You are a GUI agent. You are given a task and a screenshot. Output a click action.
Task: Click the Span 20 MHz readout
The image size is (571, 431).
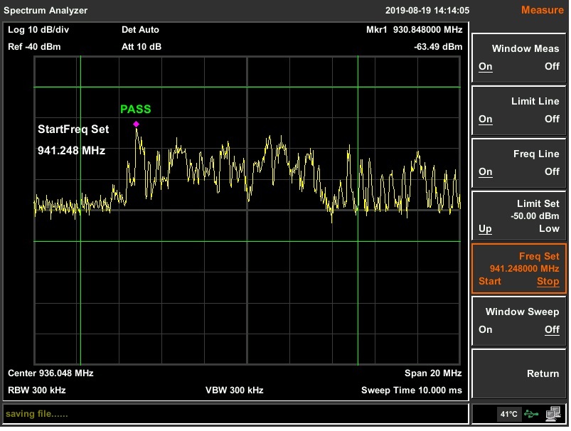pyautogui.click(x=433, y=373)
